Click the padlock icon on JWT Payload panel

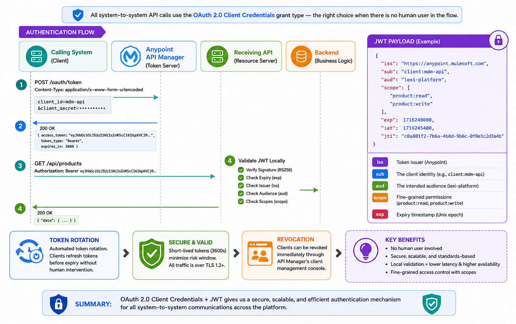(498, 40)
